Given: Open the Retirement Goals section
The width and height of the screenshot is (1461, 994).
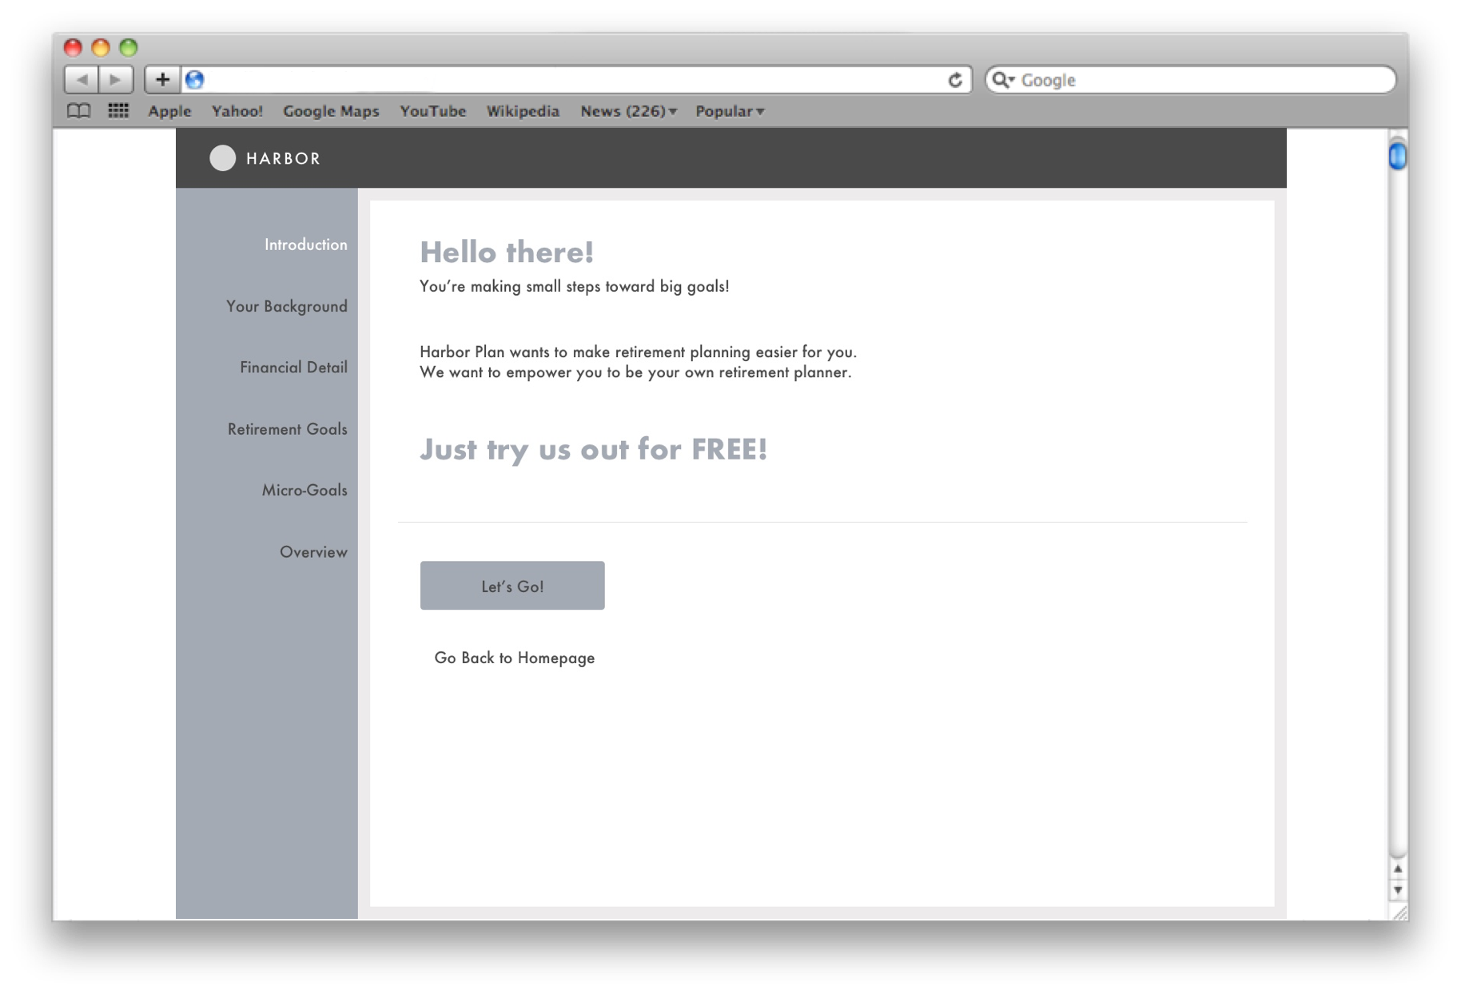Looking at the screenshot, I should 288,429.
